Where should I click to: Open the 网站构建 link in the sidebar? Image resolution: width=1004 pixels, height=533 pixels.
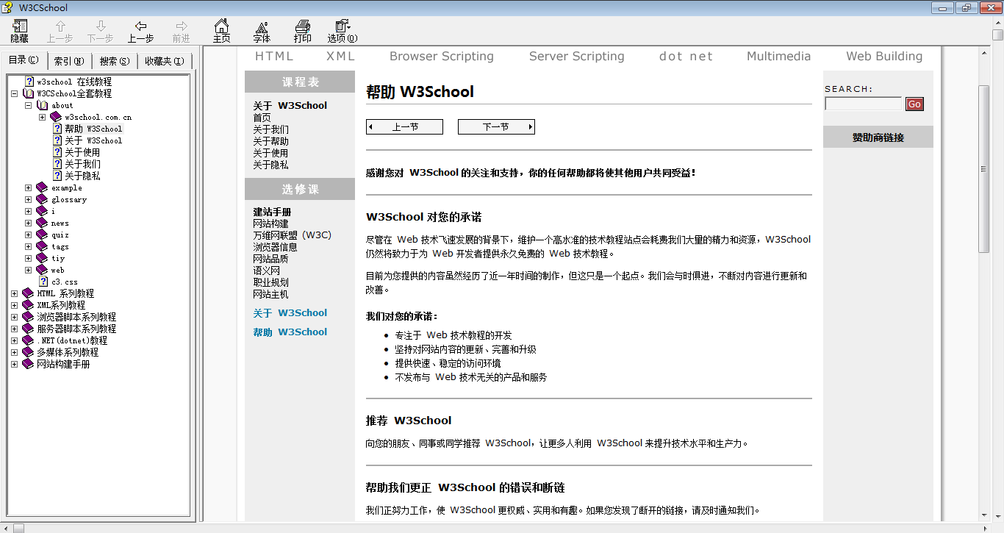270,223
